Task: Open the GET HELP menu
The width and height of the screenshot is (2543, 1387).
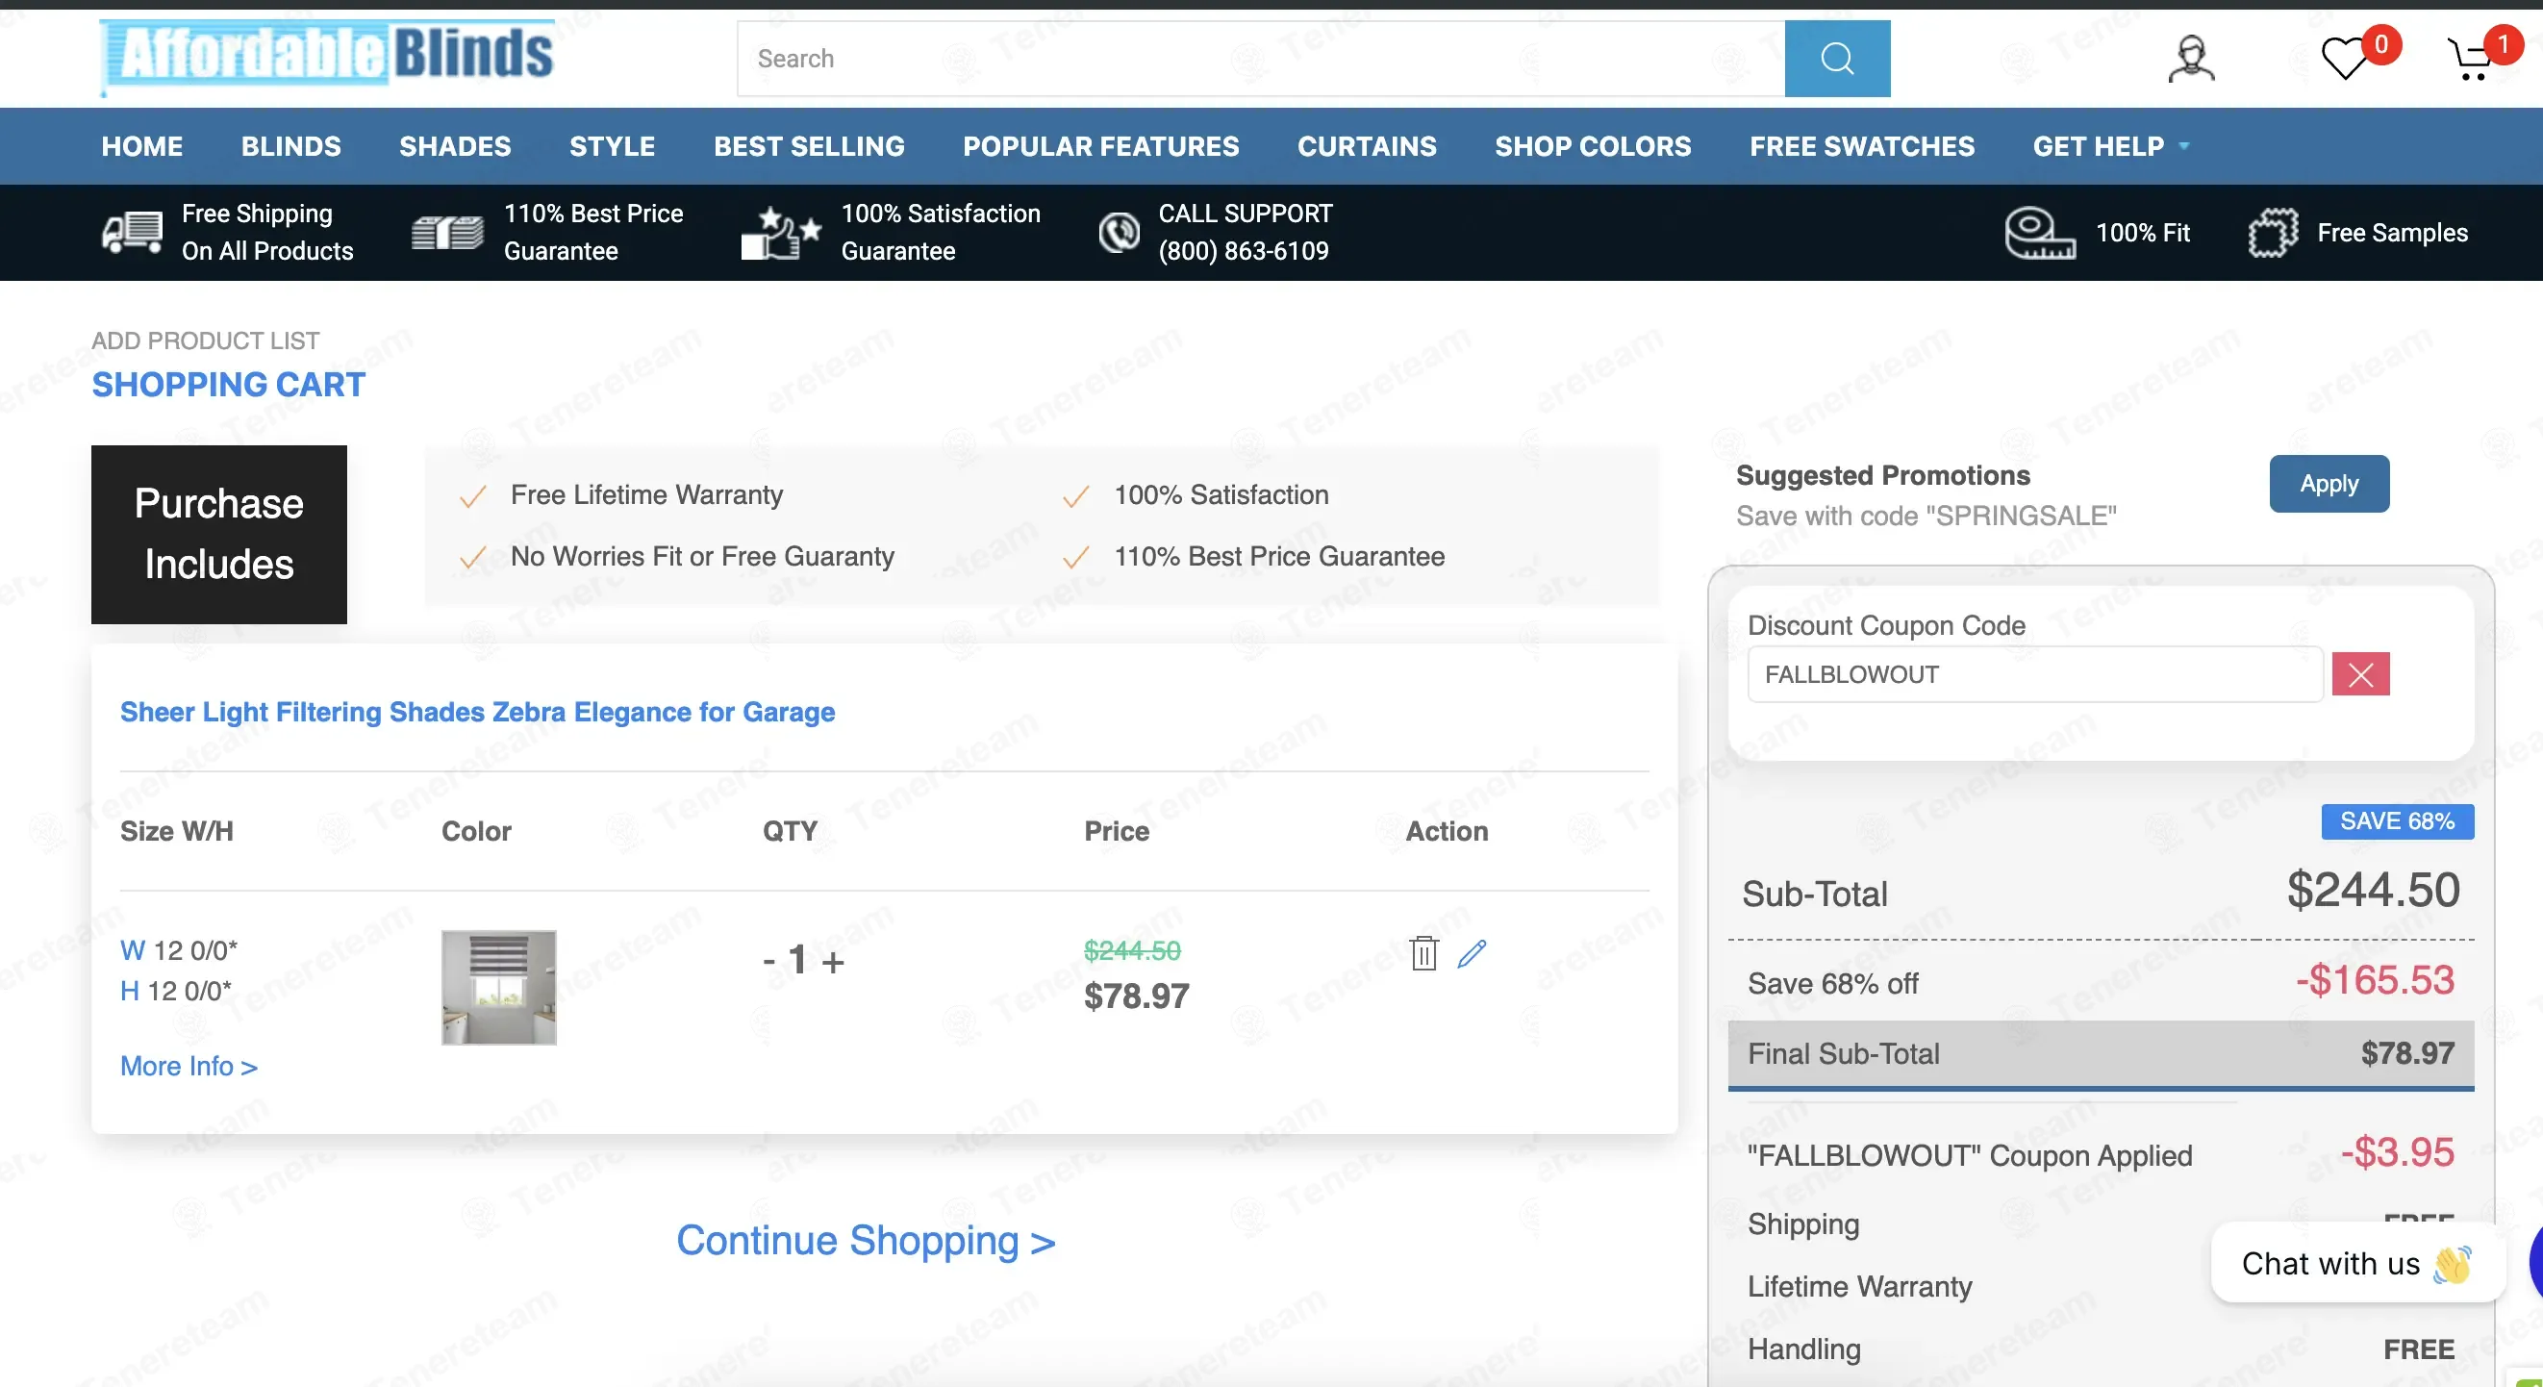Action: [2098, 146]
